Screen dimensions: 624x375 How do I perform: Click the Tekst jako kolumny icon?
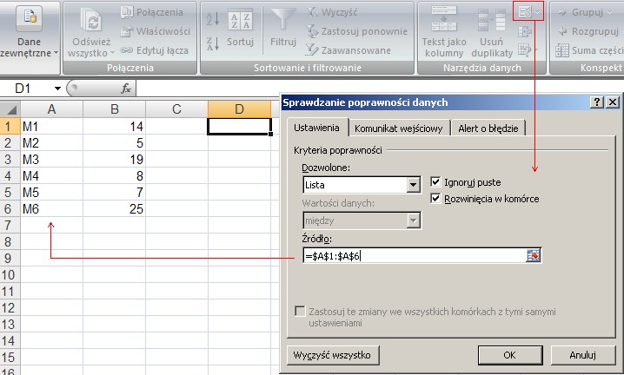point(442,23)
